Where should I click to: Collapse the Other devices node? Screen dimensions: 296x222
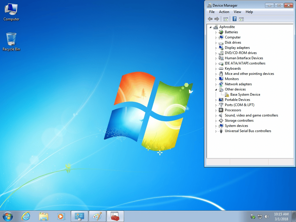tap(216, 90)
